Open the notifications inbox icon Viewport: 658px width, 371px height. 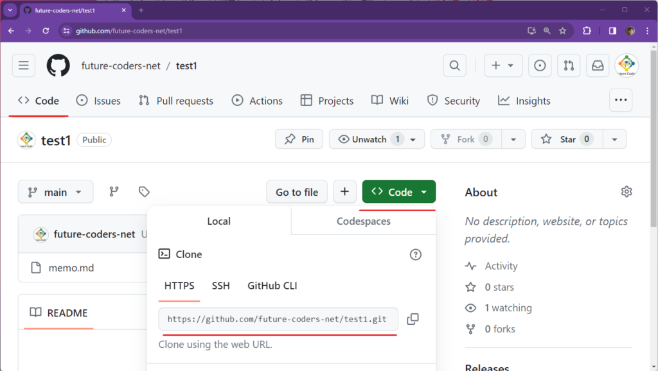click(598, 65)
